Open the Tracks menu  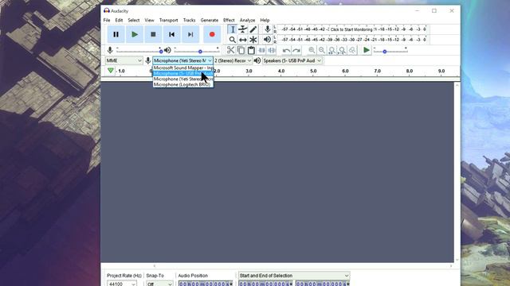click(190, 20)
